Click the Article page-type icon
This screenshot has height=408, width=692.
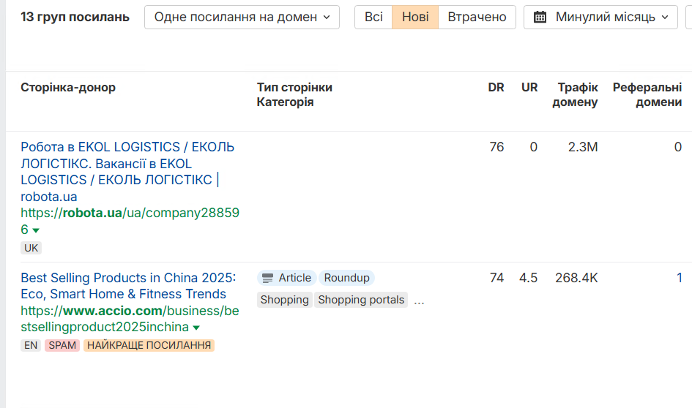267,278
